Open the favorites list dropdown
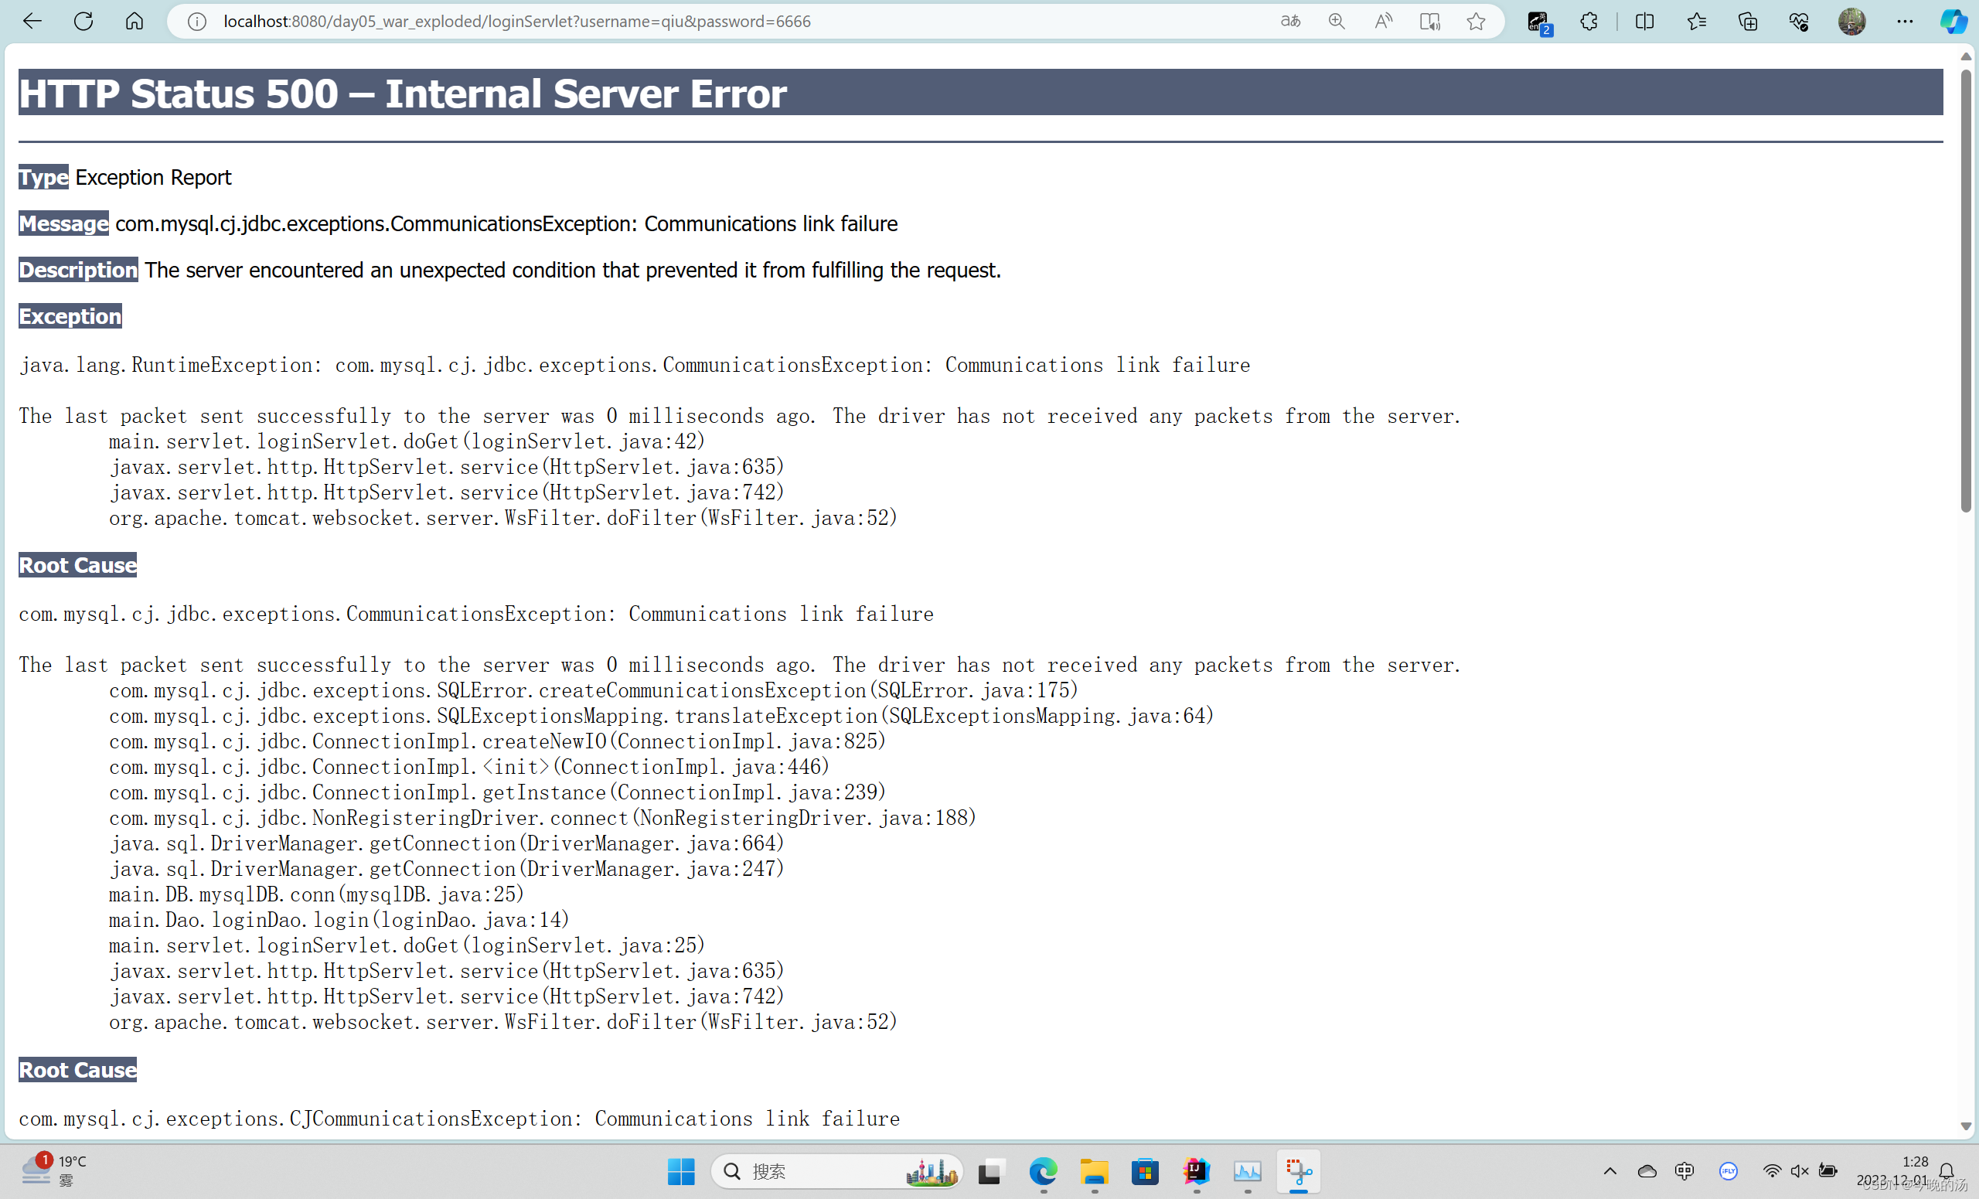The image size is (1979, 1199). click(1696, 21)
